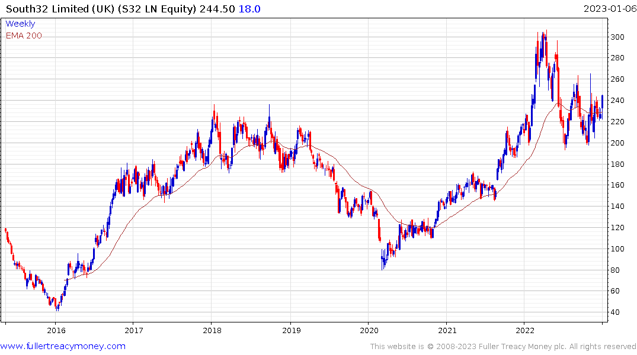The image size is (637, 355).
Task: Click the 2022 x-axis label
Action: 525,330
